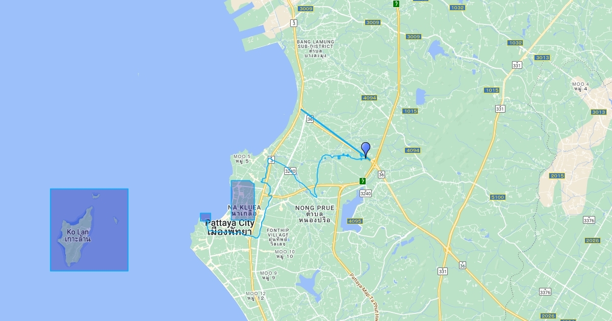Click the 2015 road number shield
Viewport: 612px width, 321px height.
557,176
